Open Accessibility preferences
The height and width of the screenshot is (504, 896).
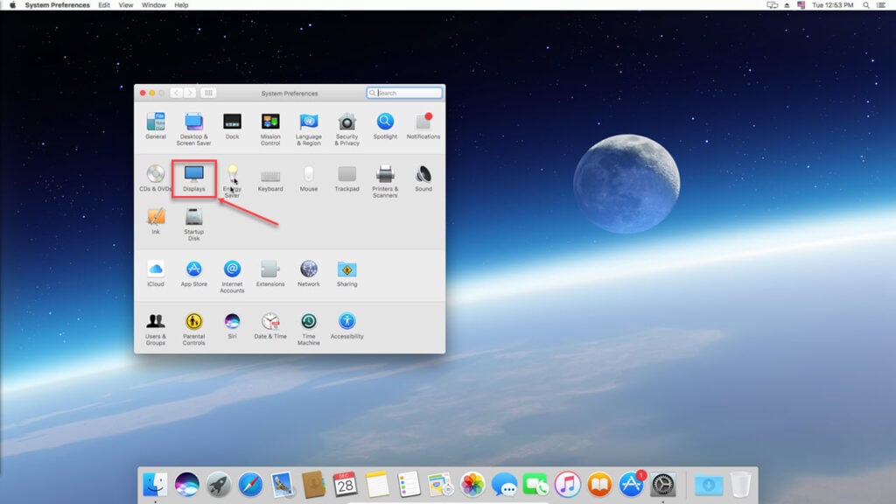346,325
